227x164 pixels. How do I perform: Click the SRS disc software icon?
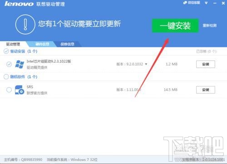(x=20, y=90)
